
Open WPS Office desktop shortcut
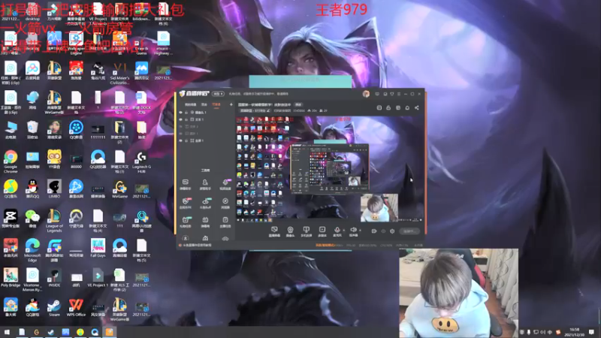tap(76, 309)
